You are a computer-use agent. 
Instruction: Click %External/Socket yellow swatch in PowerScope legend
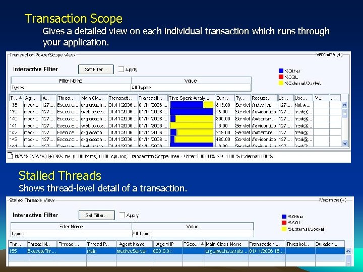(281, 83)
